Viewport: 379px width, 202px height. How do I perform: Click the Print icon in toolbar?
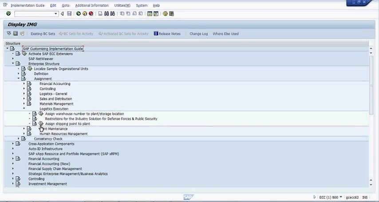[100, 14]
